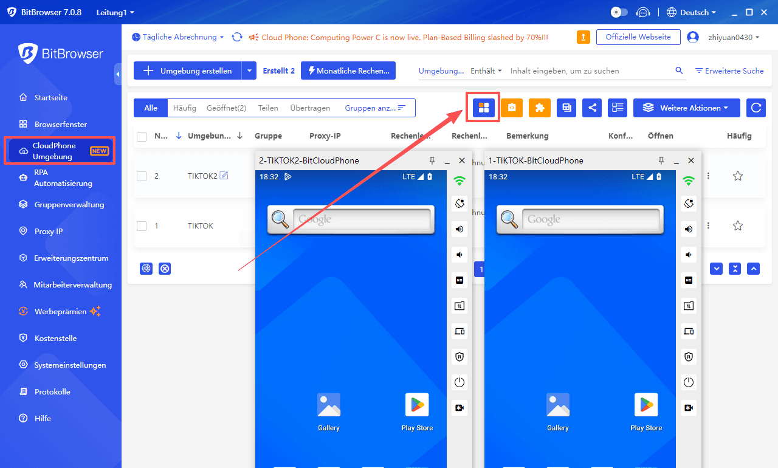
Task: Toggle the select-all header checkbox
Action: pyautogui.click(x=142, y=136)
